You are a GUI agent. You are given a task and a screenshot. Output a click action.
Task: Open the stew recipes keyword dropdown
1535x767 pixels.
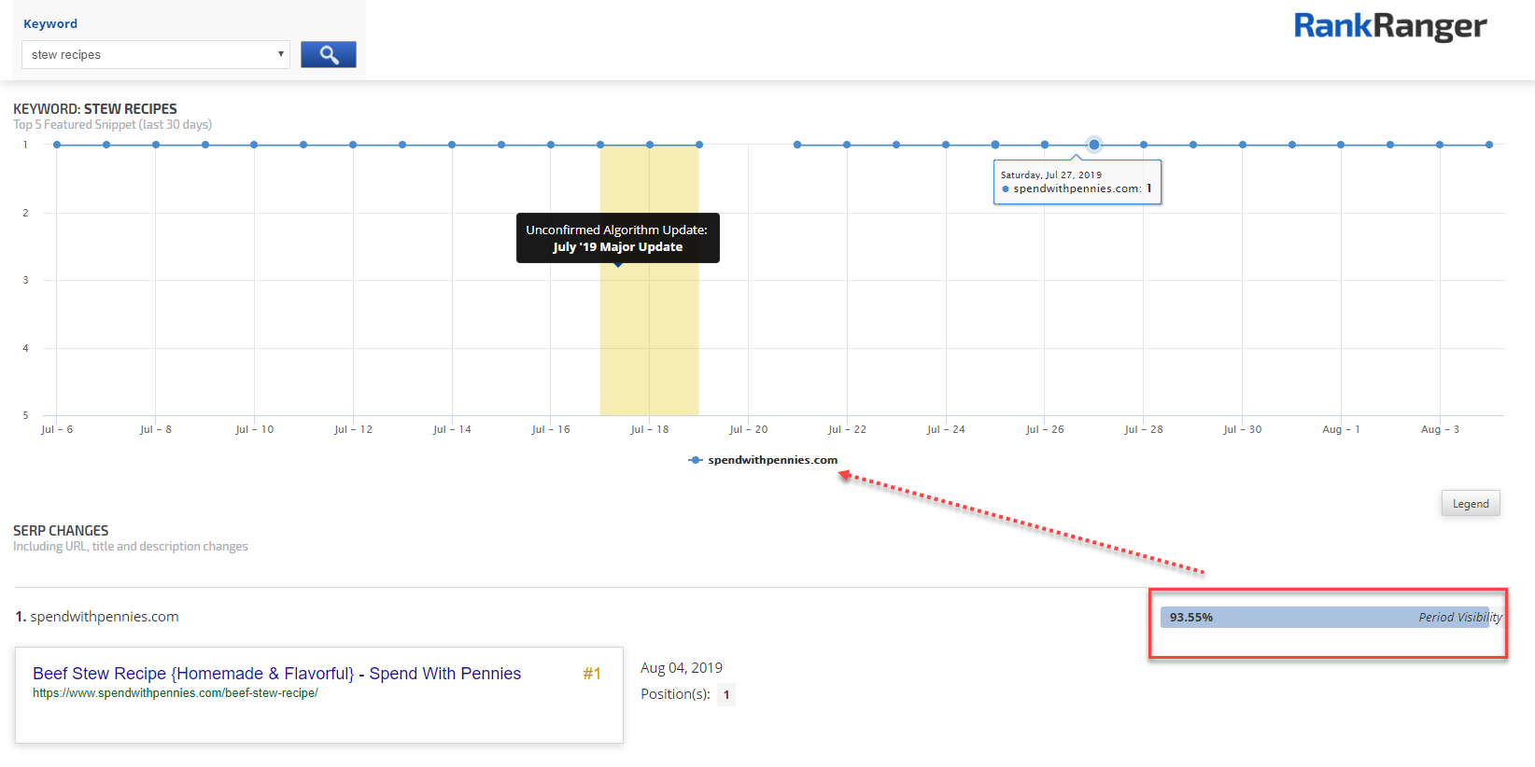[156, 55]
